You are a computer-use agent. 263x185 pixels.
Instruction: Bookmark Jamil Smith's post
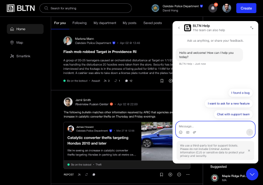point(162,175)
